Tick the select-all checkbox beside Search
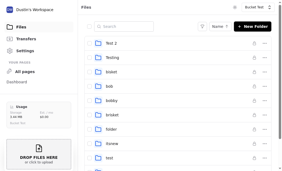 pos(89,27)
